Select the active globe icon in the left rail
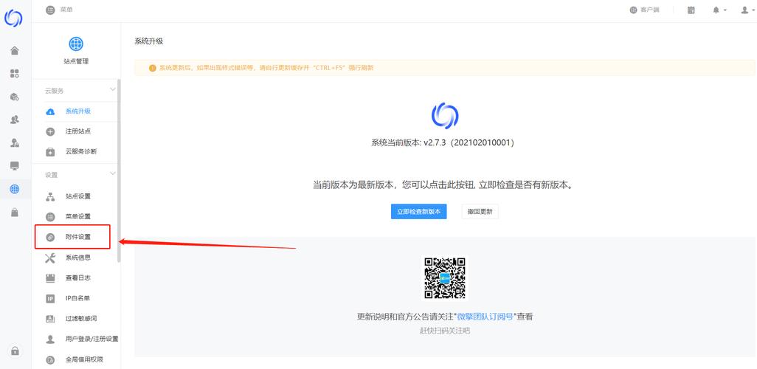The width and height of the screenshot is (757, 369). click(15, 190)
